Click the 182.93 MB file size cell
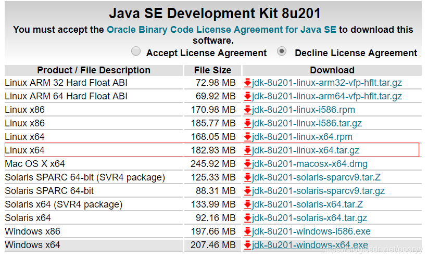428x259 pixels. (x=213, y=150)
